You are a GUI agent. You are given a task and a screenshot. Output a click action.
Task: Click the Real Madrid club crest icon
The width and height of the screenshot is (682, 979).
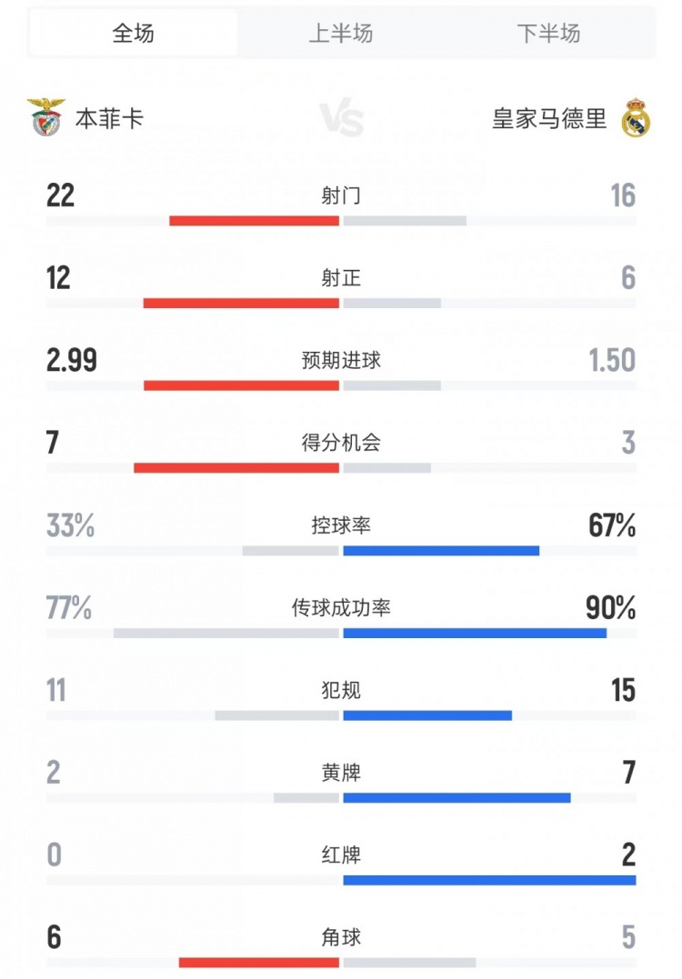coord(636,119)
